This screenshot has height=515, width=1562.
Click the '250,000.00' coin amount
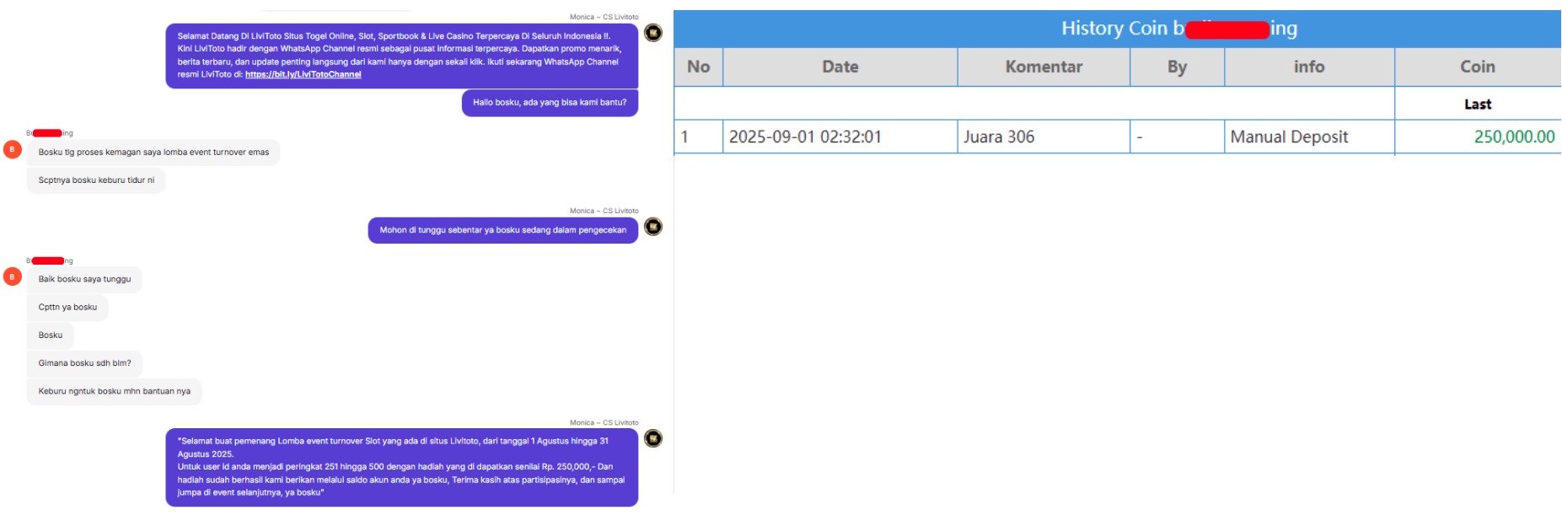click(1514, 137)
